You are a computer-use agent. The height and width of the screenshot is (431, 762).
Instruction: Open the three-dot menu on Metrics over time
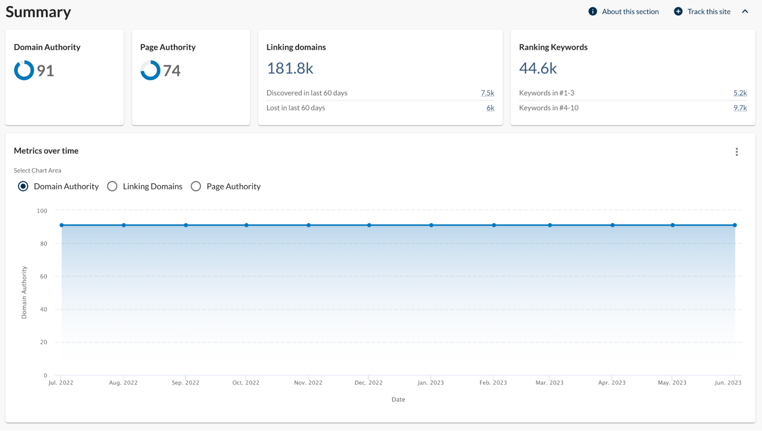736,152
